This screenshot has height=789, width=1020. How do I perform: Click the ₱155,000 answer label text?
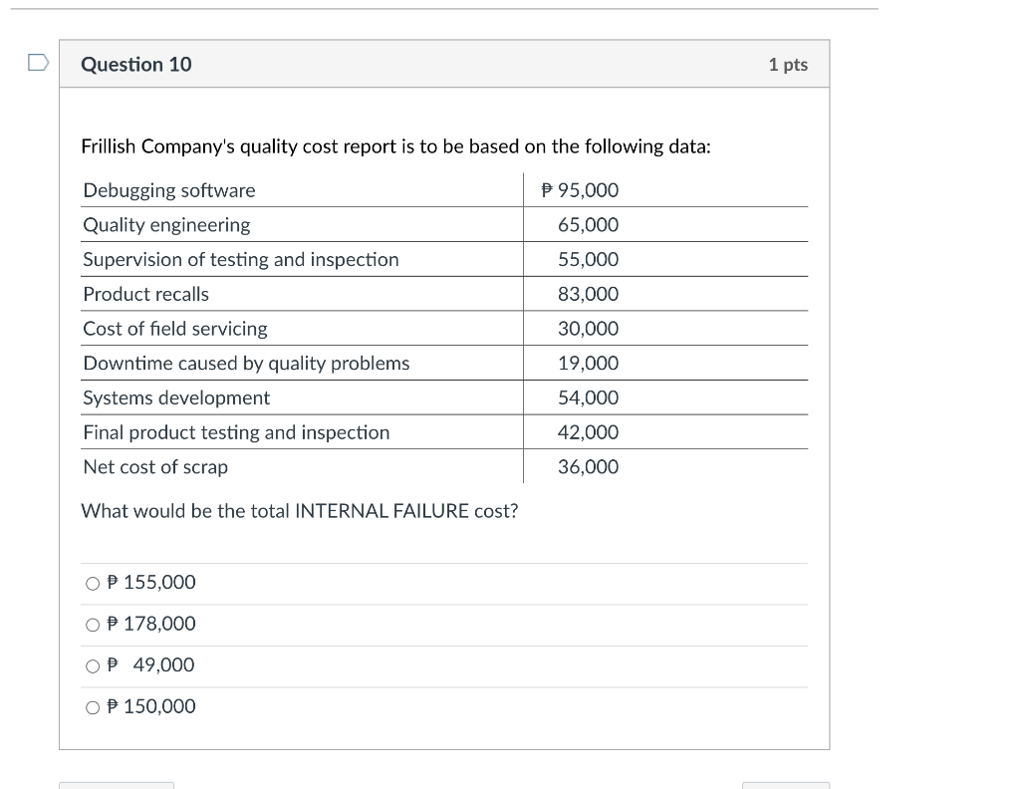pos(149,583)
